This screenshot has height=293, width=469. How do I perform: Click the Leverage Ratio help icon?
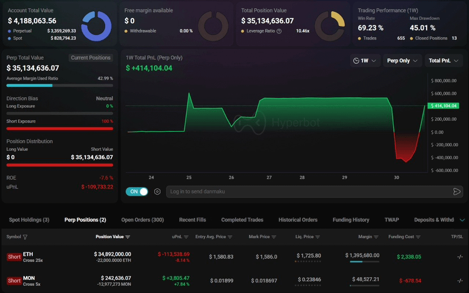pos(279,31)
